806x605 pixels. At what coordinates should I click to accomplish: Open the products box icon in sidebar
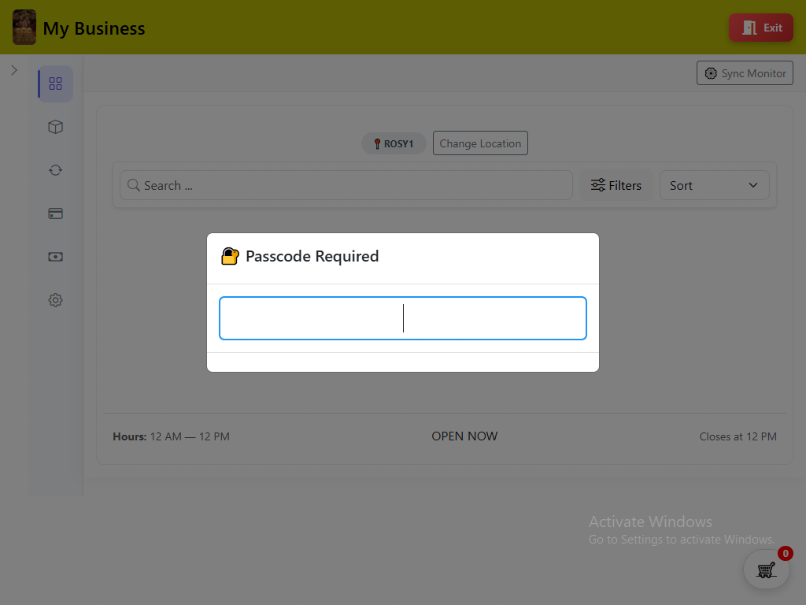56,127
